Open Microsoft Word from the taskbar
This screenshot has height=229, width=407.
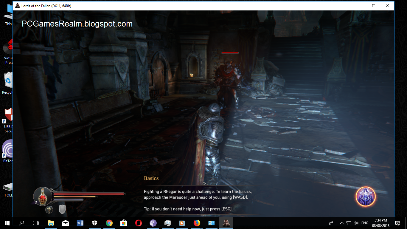[80, 223]
